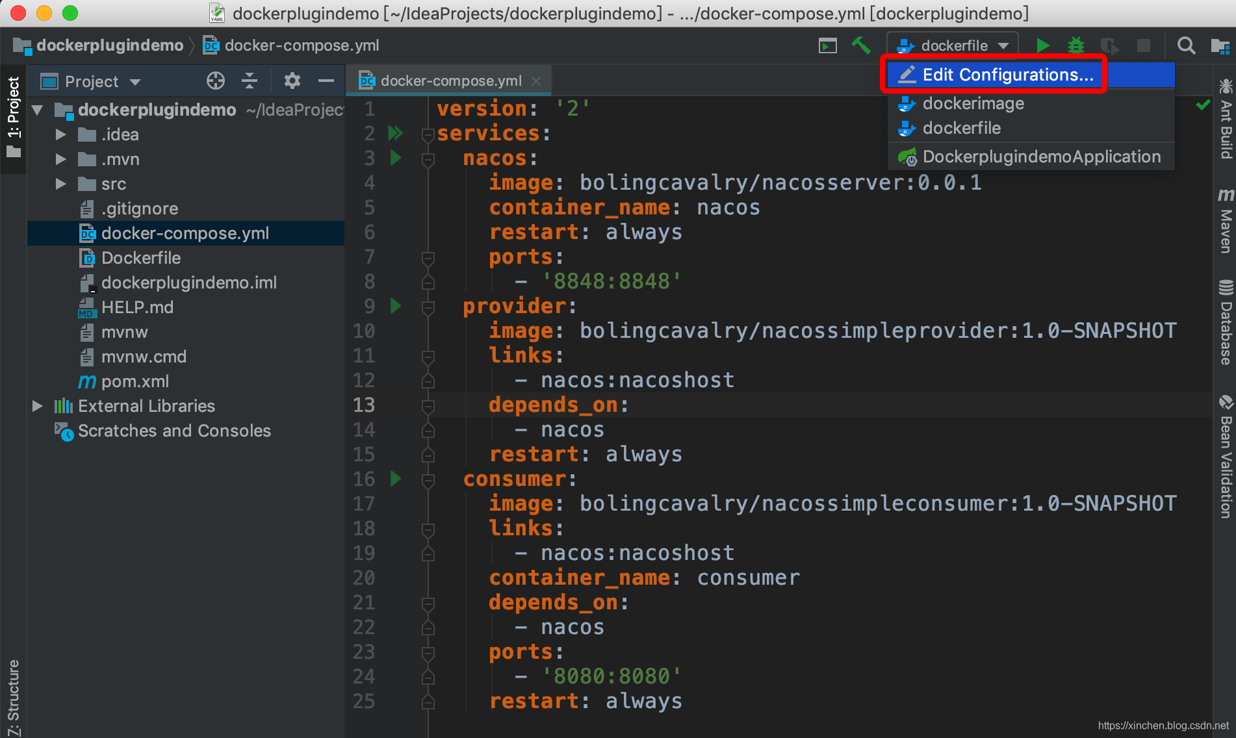Open pom.xml in project tree
1236x738 pixels.
tap(135, 381)
